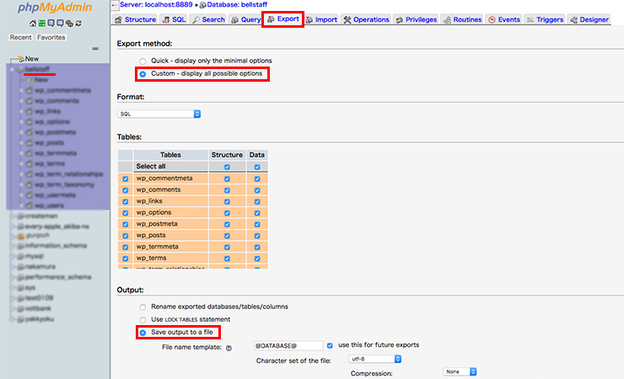Click the help icon beside File name template
This screenshot has height=379, width=624.
(x=228, y=346)
